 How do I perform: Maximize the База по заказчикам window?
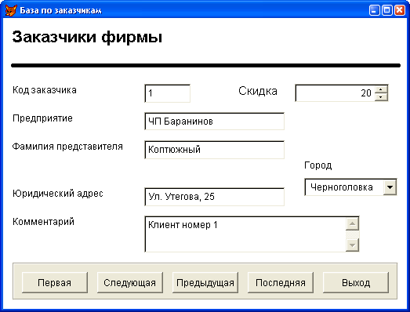click(x=387, y=10)
